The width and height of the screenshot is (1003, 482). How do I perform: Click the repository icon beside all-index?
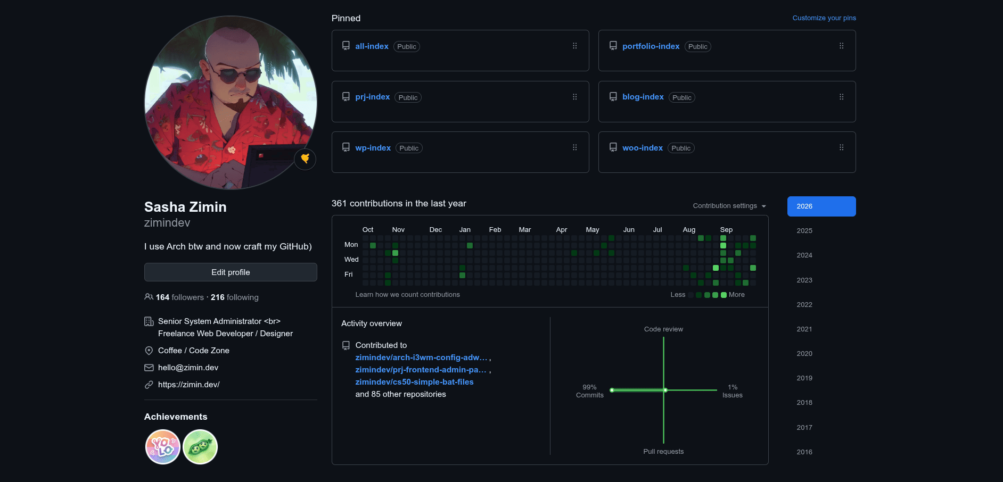click(346, 46)
